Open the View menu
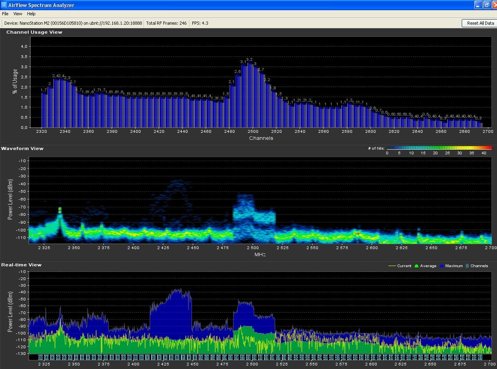The height and width of the screenshot is (369, 497). [x=18, y=14]
